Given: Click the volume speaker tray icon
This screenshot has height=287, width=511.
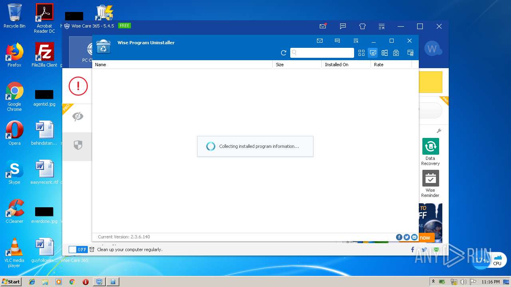Looking at the screenshot, I should [x=463, y=282].
